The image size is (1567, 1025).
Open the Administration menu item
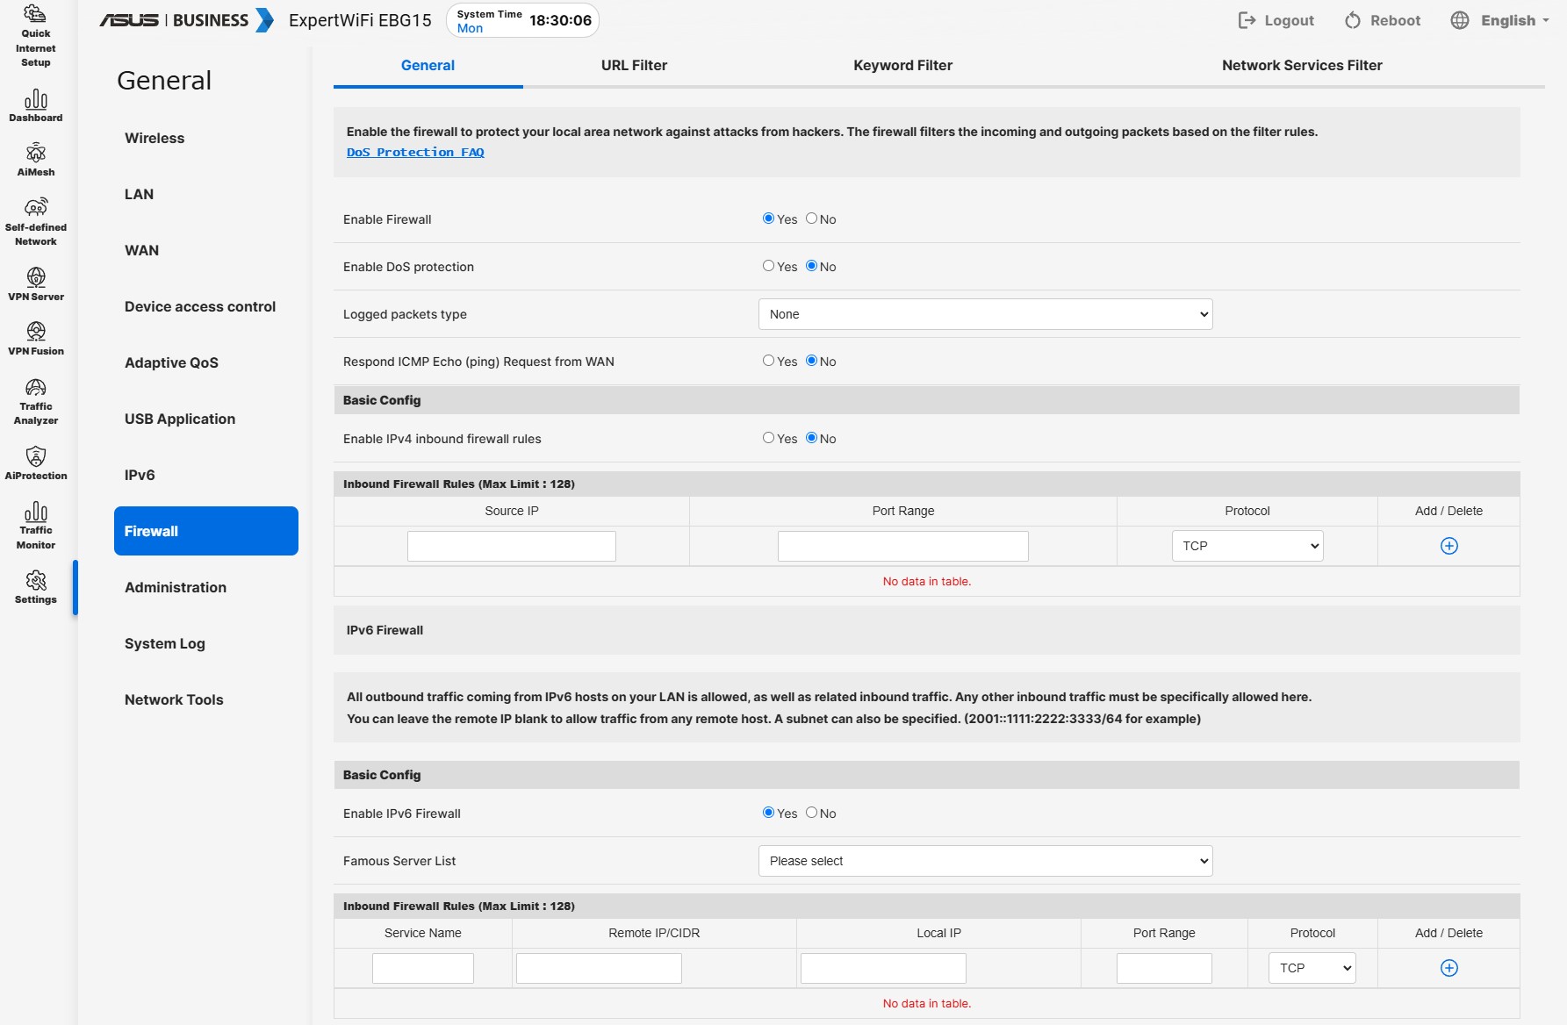coord(176,587)
